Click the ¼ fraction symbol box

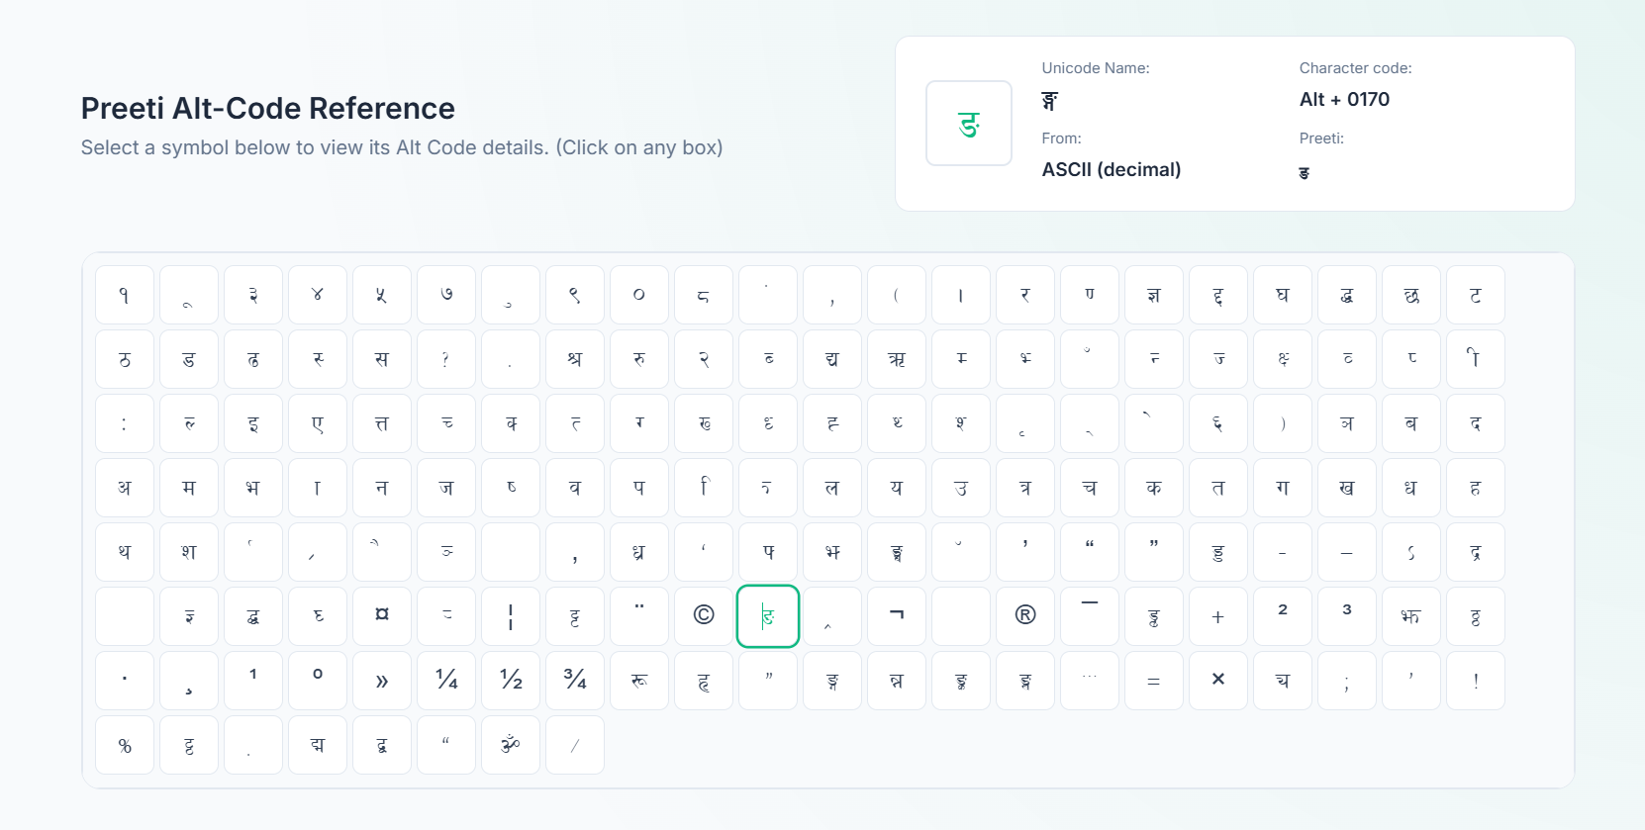pos(445,681)
